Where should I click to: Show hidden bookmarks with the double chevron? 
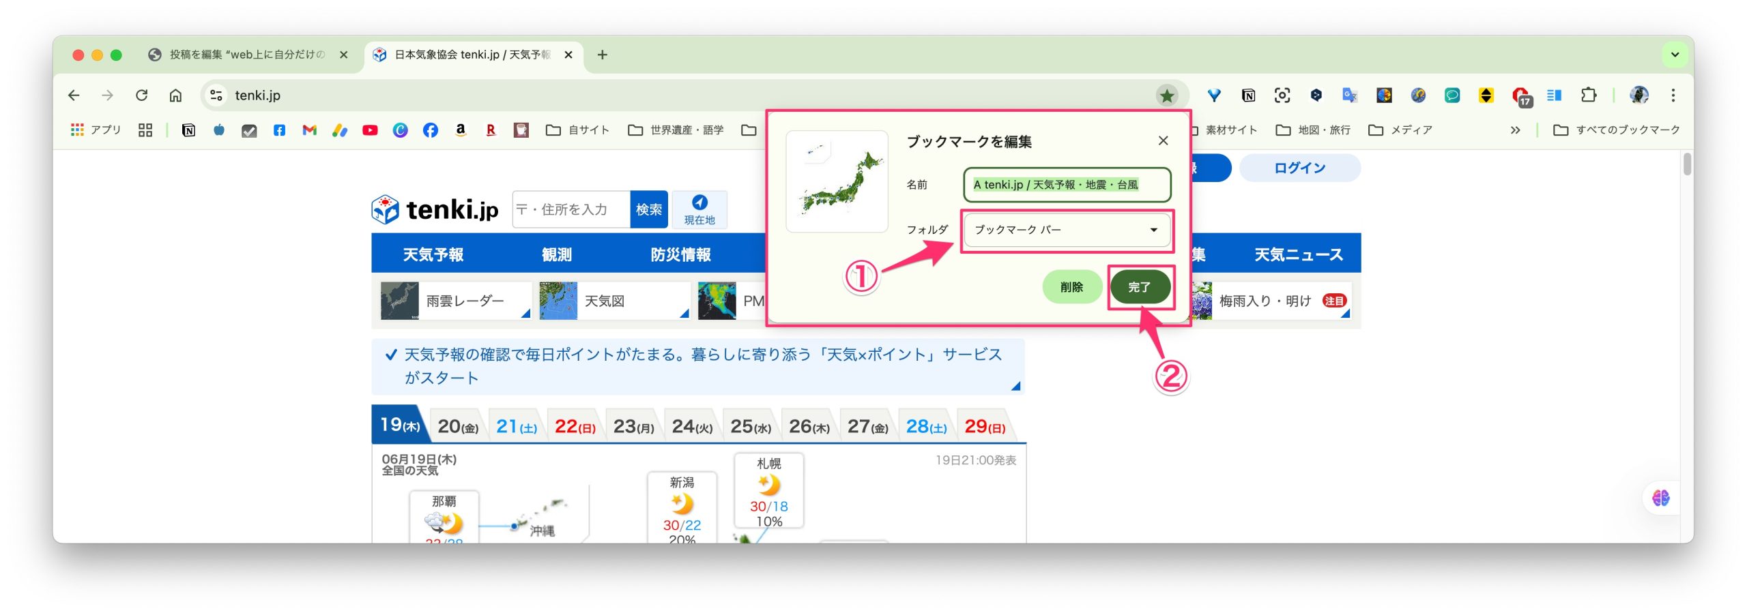1515,130
